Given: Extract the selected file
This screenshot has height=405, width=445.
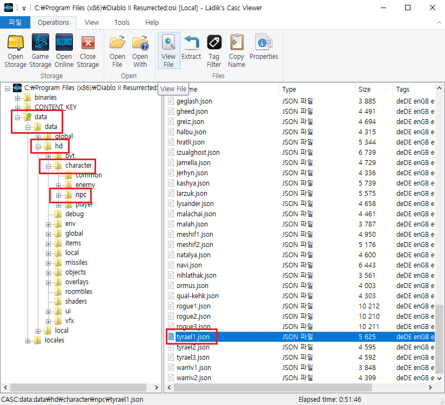Looking at the screenshot, I should click(x=191, y=47).
